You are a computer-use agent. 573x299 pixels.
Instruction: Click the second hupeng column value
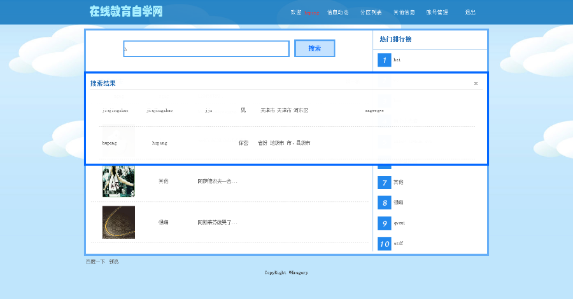coord(160,143)
